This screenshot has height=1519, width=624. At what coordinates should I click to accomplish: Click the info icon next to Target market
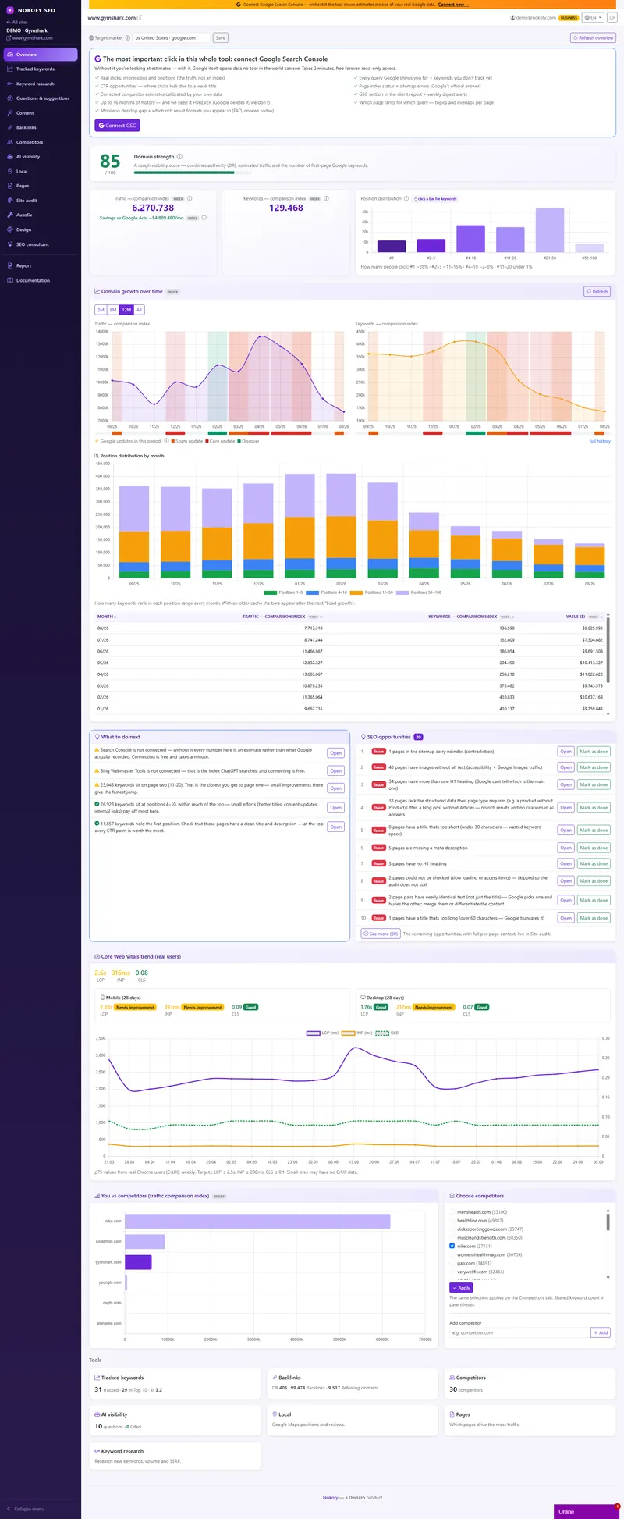point(128,37)
